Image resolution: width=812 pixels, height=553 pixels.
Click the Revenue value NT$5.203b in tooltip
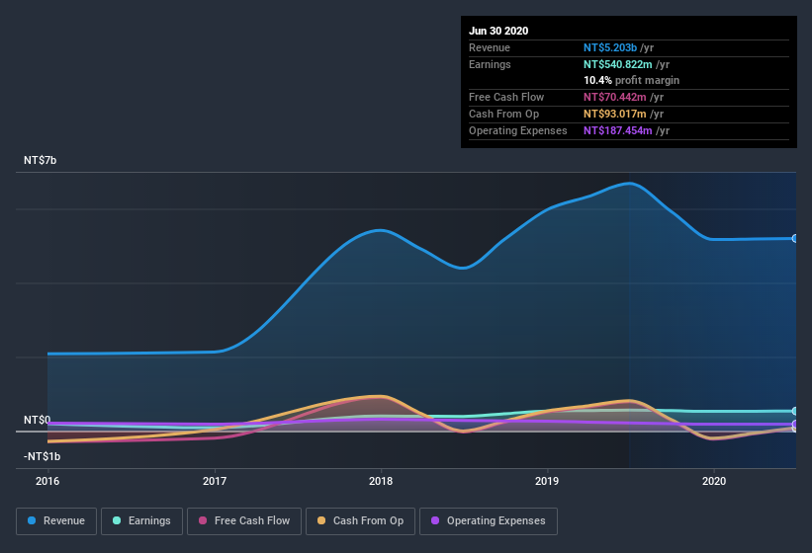tap(610, 47)
